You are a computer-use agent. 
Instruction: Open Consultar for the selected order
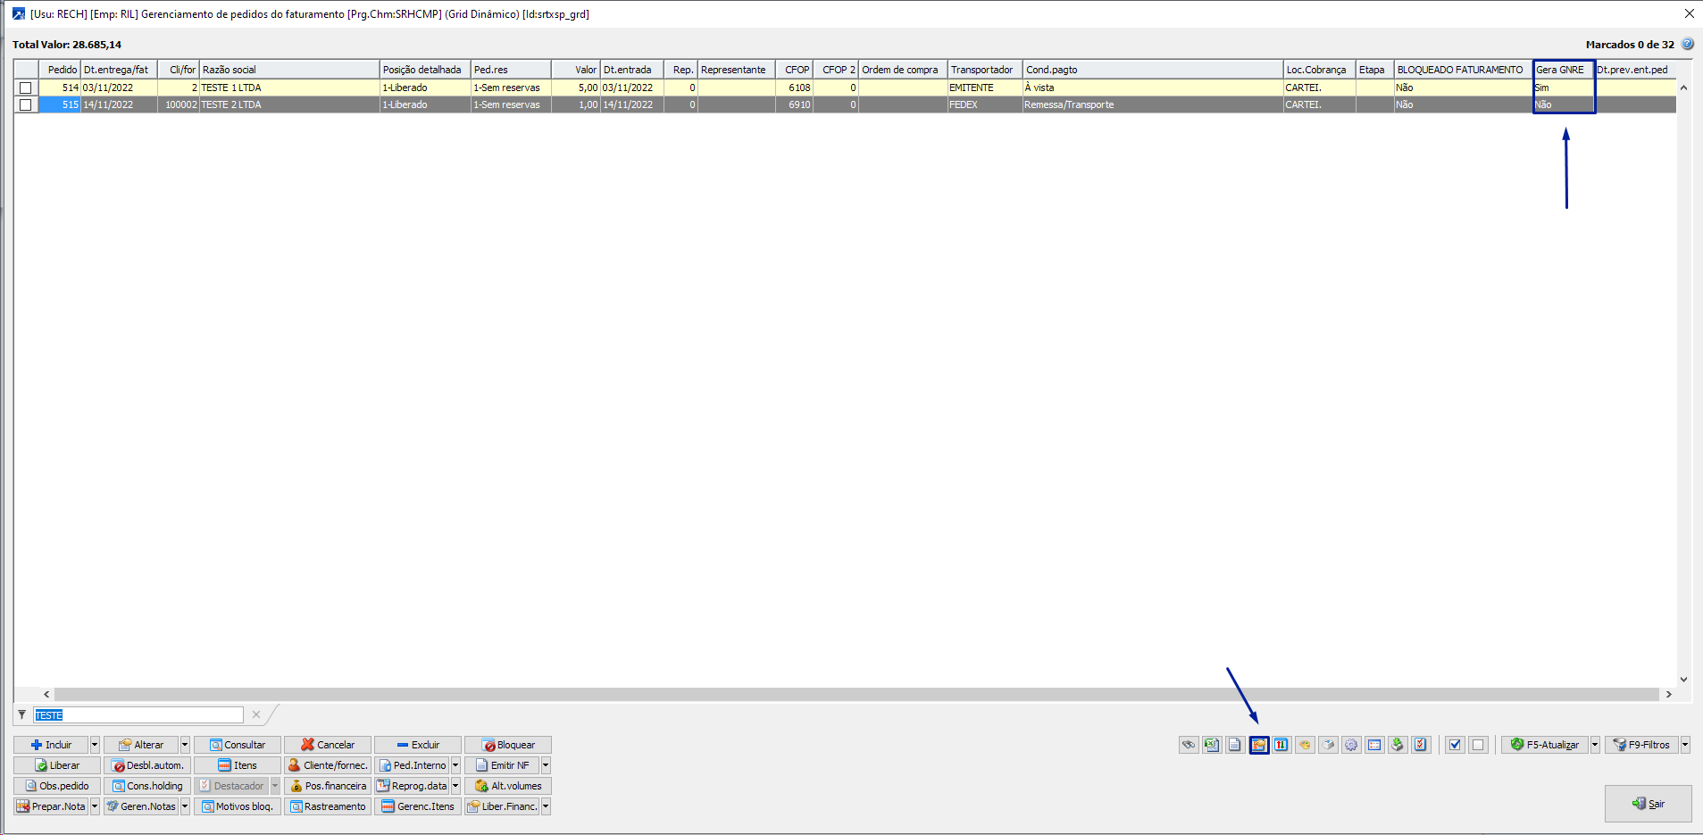(x=238, y=745)
